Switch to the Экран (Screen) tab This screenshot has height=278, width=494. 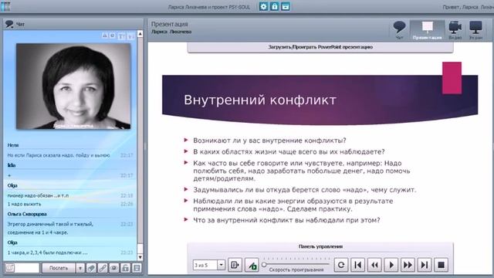click(475, 30)
